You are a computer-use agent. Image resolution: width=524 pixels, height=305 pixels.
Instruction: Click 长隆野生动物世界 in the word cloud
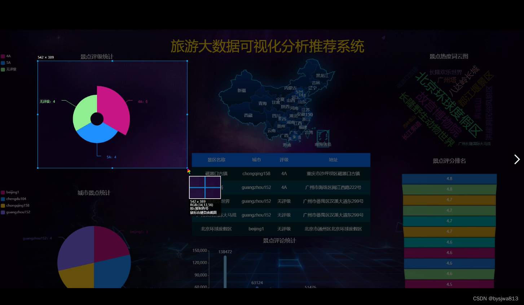click(x=427, y=120)
